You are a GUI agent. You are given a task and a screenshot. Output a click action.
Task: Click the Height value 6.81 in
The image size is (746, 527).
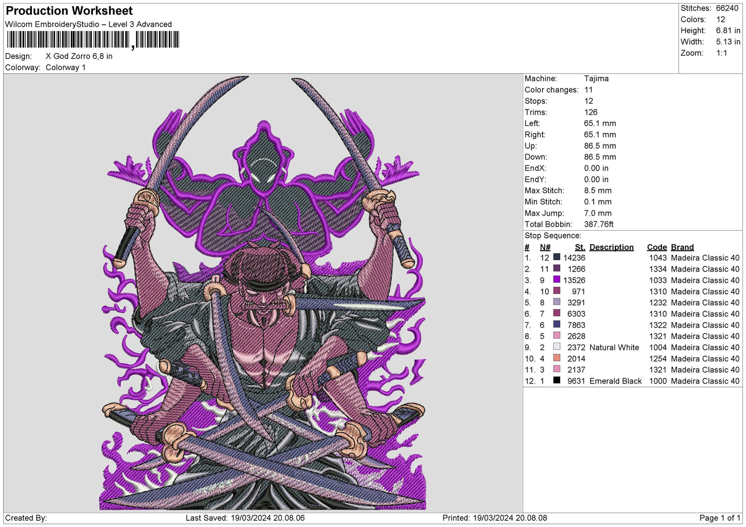click(728, 31)
